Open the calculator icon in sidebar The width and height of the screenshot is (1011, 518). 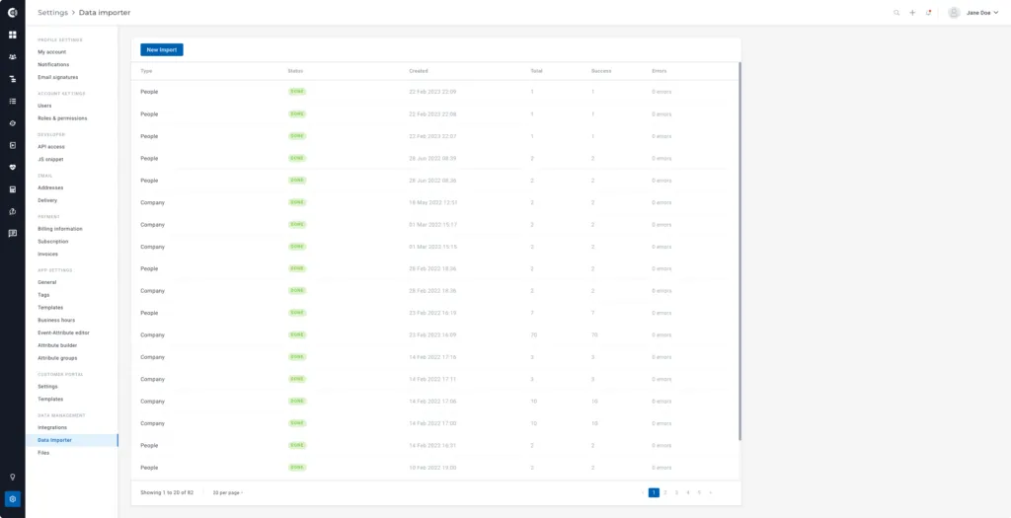point(12,189)
